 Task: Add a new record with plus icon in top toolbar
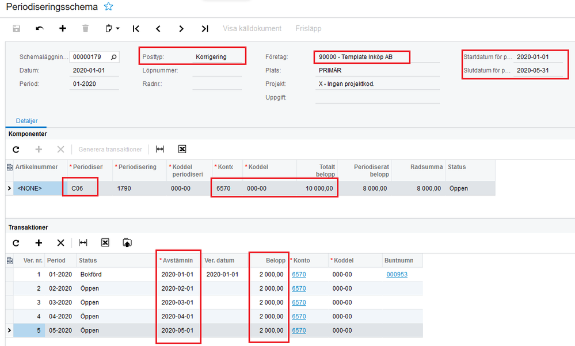[63, 28]
